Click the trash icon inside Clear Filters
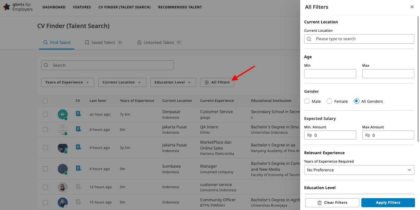This screenshot has height=210, width=420. coord(319,203)
